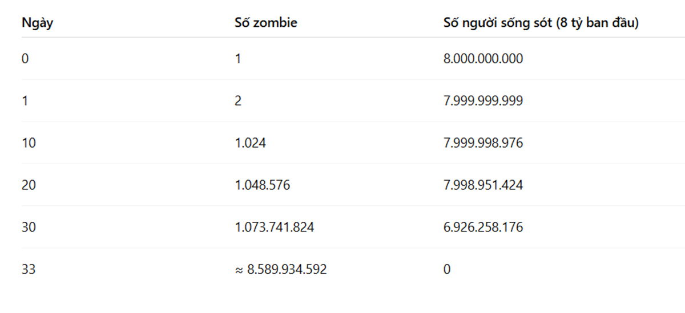685x313 pixels.
Task: Click survivors value 8.000.000.000
Action: [483, 59]
